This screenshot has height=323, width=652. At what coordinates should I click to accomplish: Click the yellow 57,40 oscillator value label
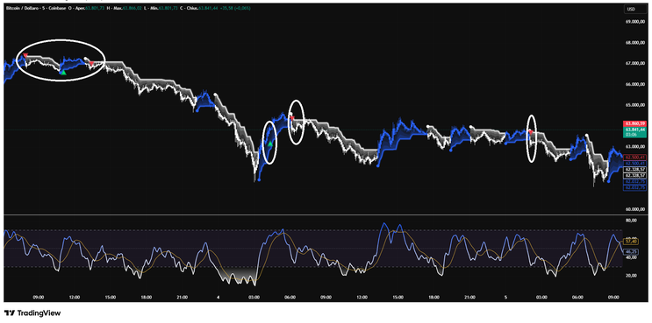630,241
